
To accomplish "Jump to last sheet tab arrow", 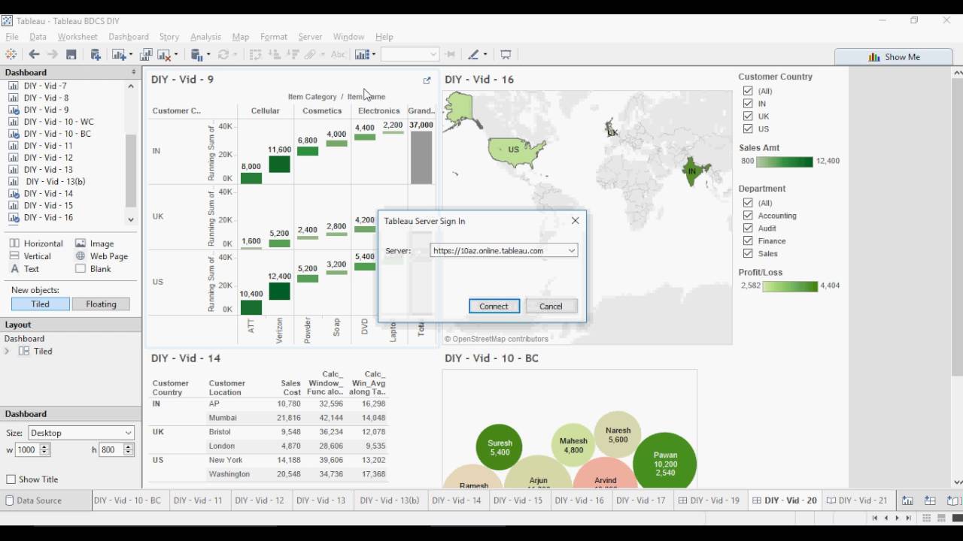I will pos(908,518).
